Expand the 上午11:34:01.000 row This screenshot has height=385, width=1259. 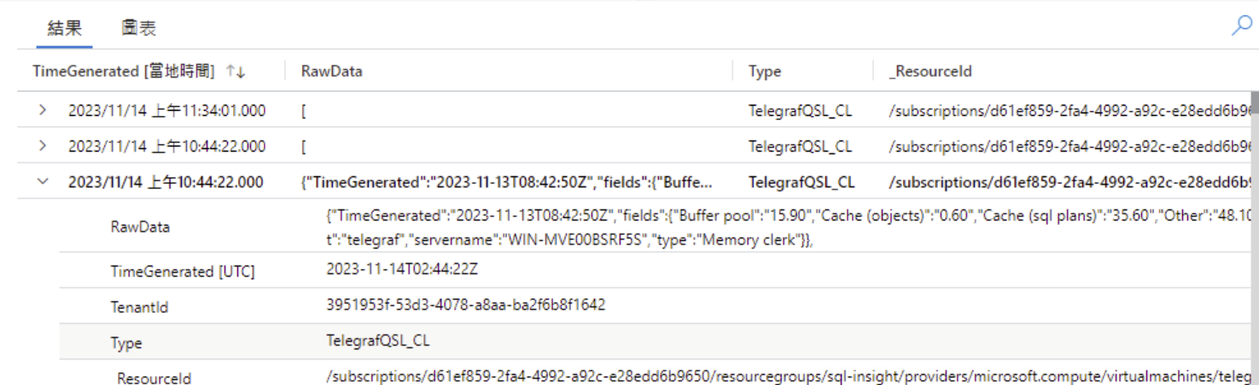tap(43, 111)
